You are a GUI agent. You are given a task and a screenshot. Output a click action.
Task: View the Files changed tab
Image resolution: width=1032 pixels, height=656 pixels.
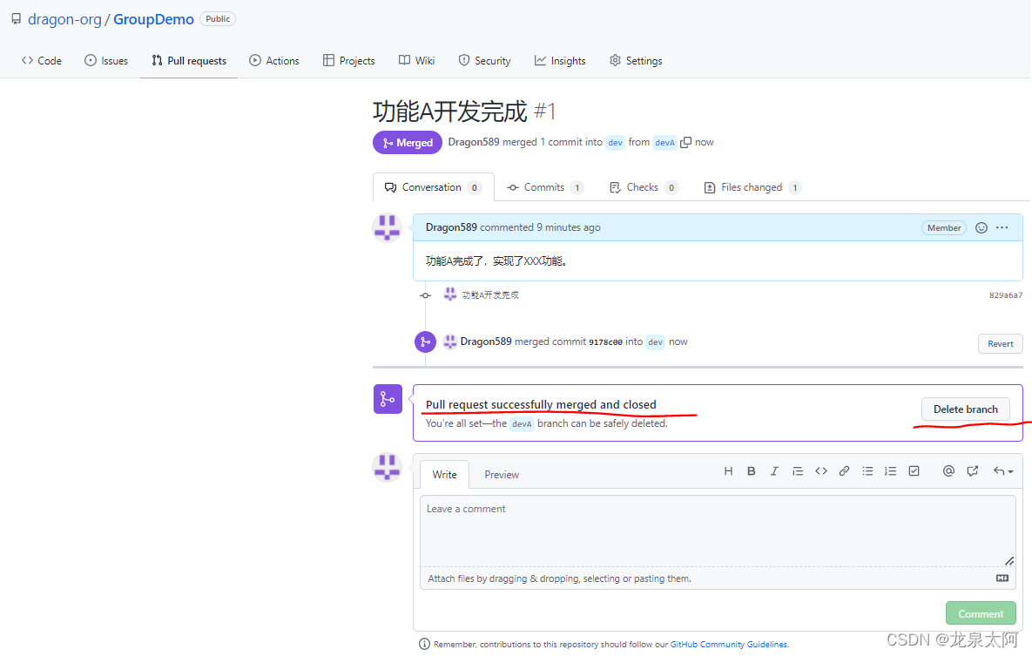pos(752,187)
